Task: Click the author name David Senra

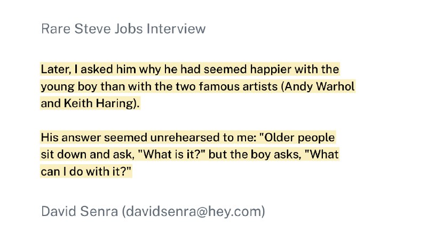Action: coord(79,211)
